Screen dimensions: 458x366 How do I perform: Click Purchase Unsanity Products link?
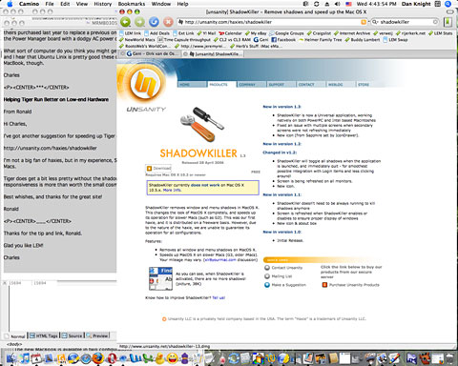pos(351,285)
